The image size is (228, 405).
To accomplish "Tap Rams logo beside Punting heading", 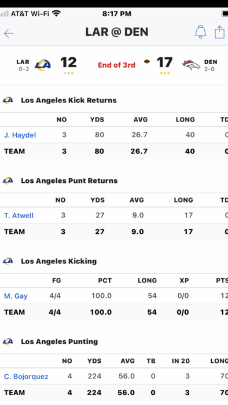I will pos(8,341).
